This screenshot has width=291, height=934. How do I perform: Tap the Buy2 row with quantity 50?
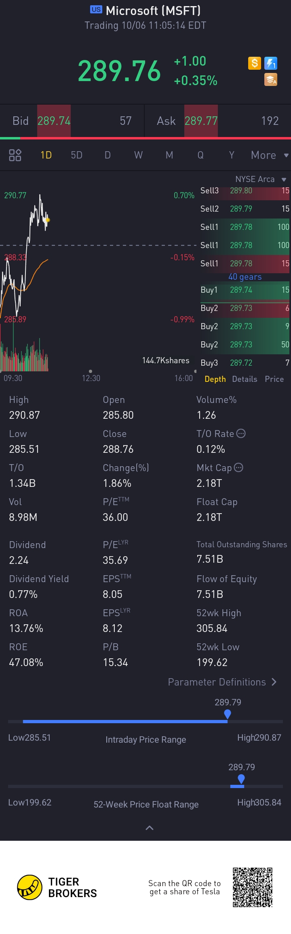[x=245, y=345]
